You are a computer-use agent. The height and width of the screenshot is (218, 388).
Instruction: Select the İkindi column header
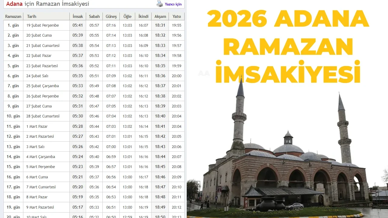[143, 16]
